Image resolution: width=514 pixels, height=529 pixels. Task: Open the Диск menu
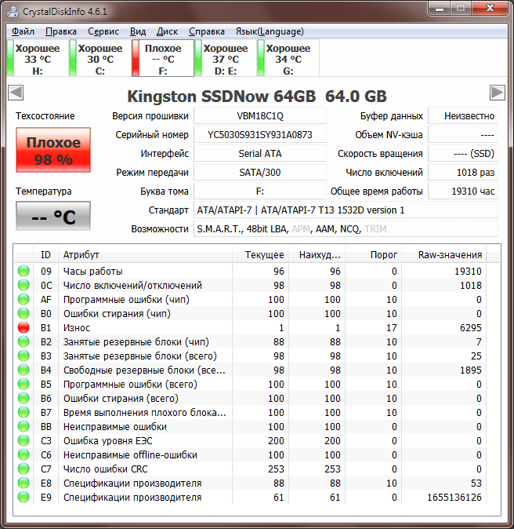(x=167, y=31)
